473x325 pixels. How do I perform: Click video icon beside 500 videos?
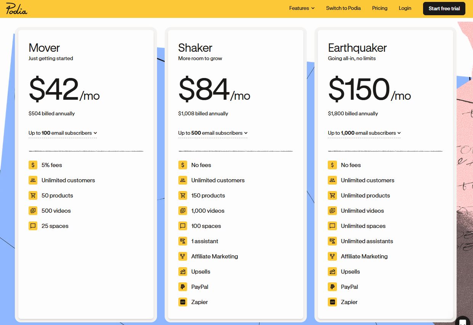pos(33,211)
